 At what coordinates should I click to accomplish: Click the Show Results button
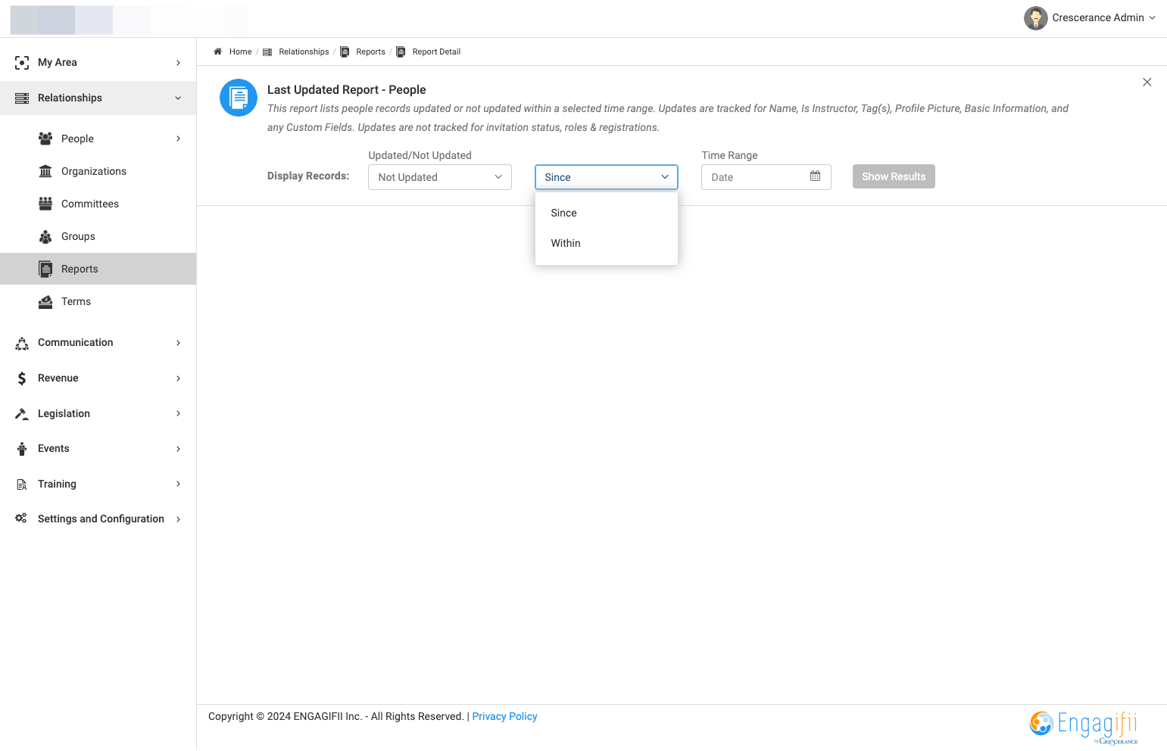click(894, 176)
